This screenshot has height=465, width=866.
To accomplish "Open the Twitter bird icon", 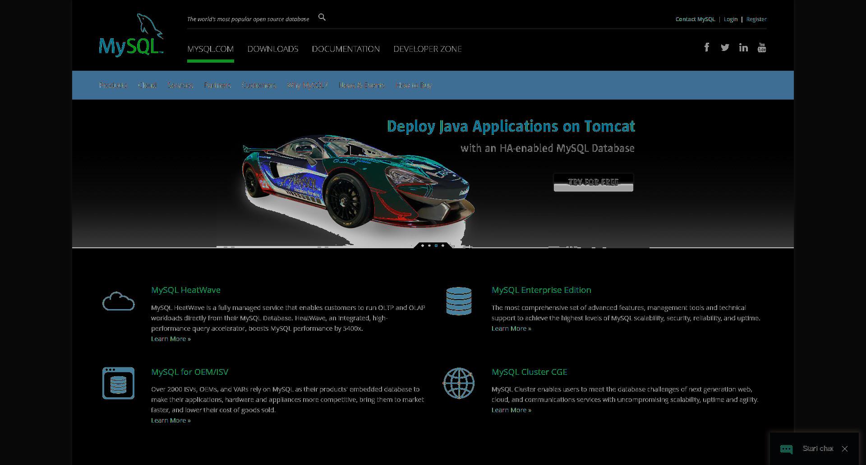I will click(725, 47).
